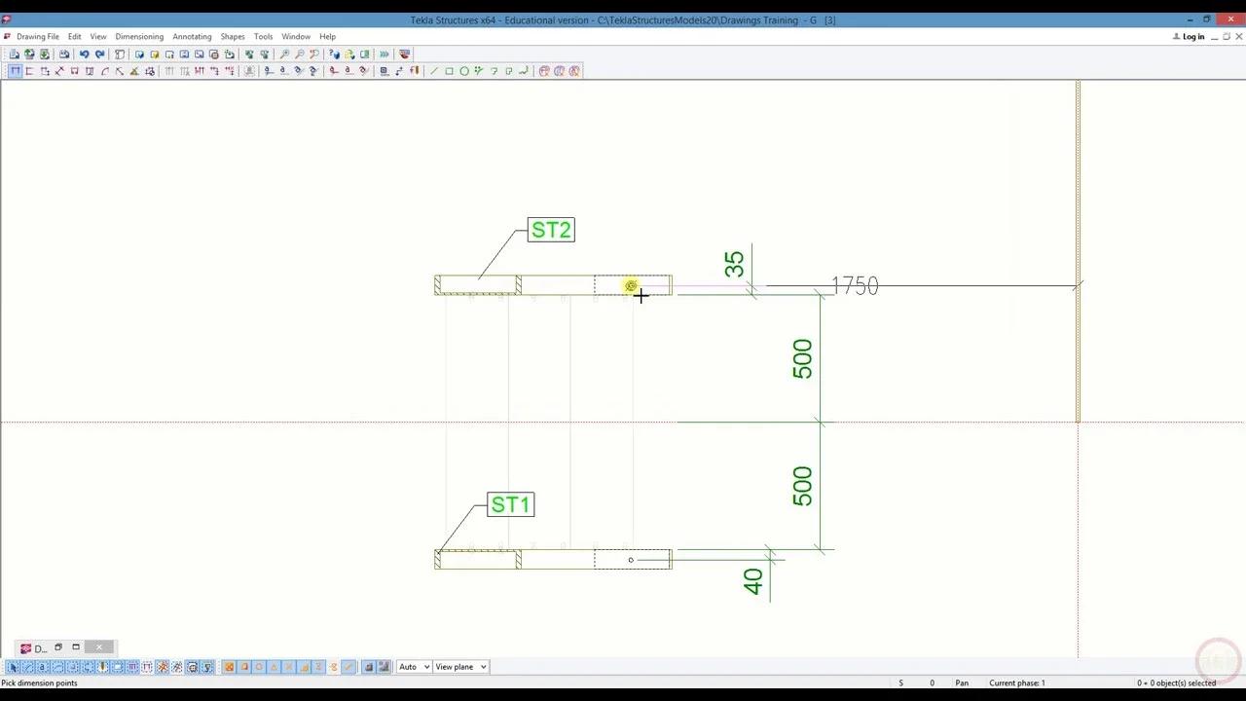Select the line drawing tool
This screenshot has height=701, width=1246.
435,70
